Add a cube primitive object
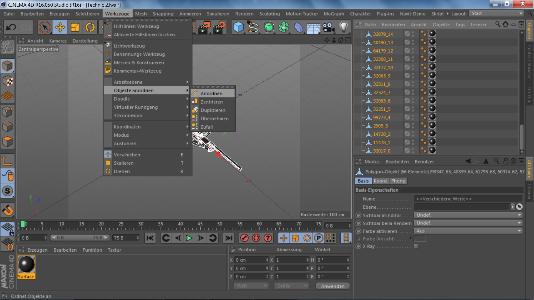The image size is (534, 300). 238,27
